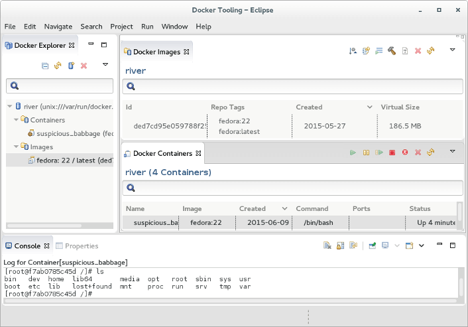Click the Open Console icon

click(409, 245)
